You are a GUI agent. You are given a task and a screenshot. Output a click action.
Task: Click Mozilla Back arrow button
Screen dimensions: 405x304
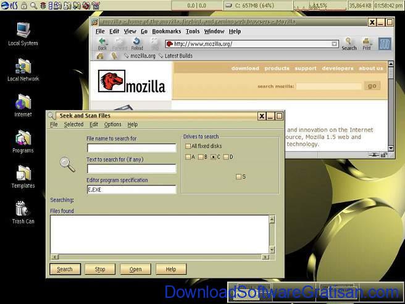point(102,44)
